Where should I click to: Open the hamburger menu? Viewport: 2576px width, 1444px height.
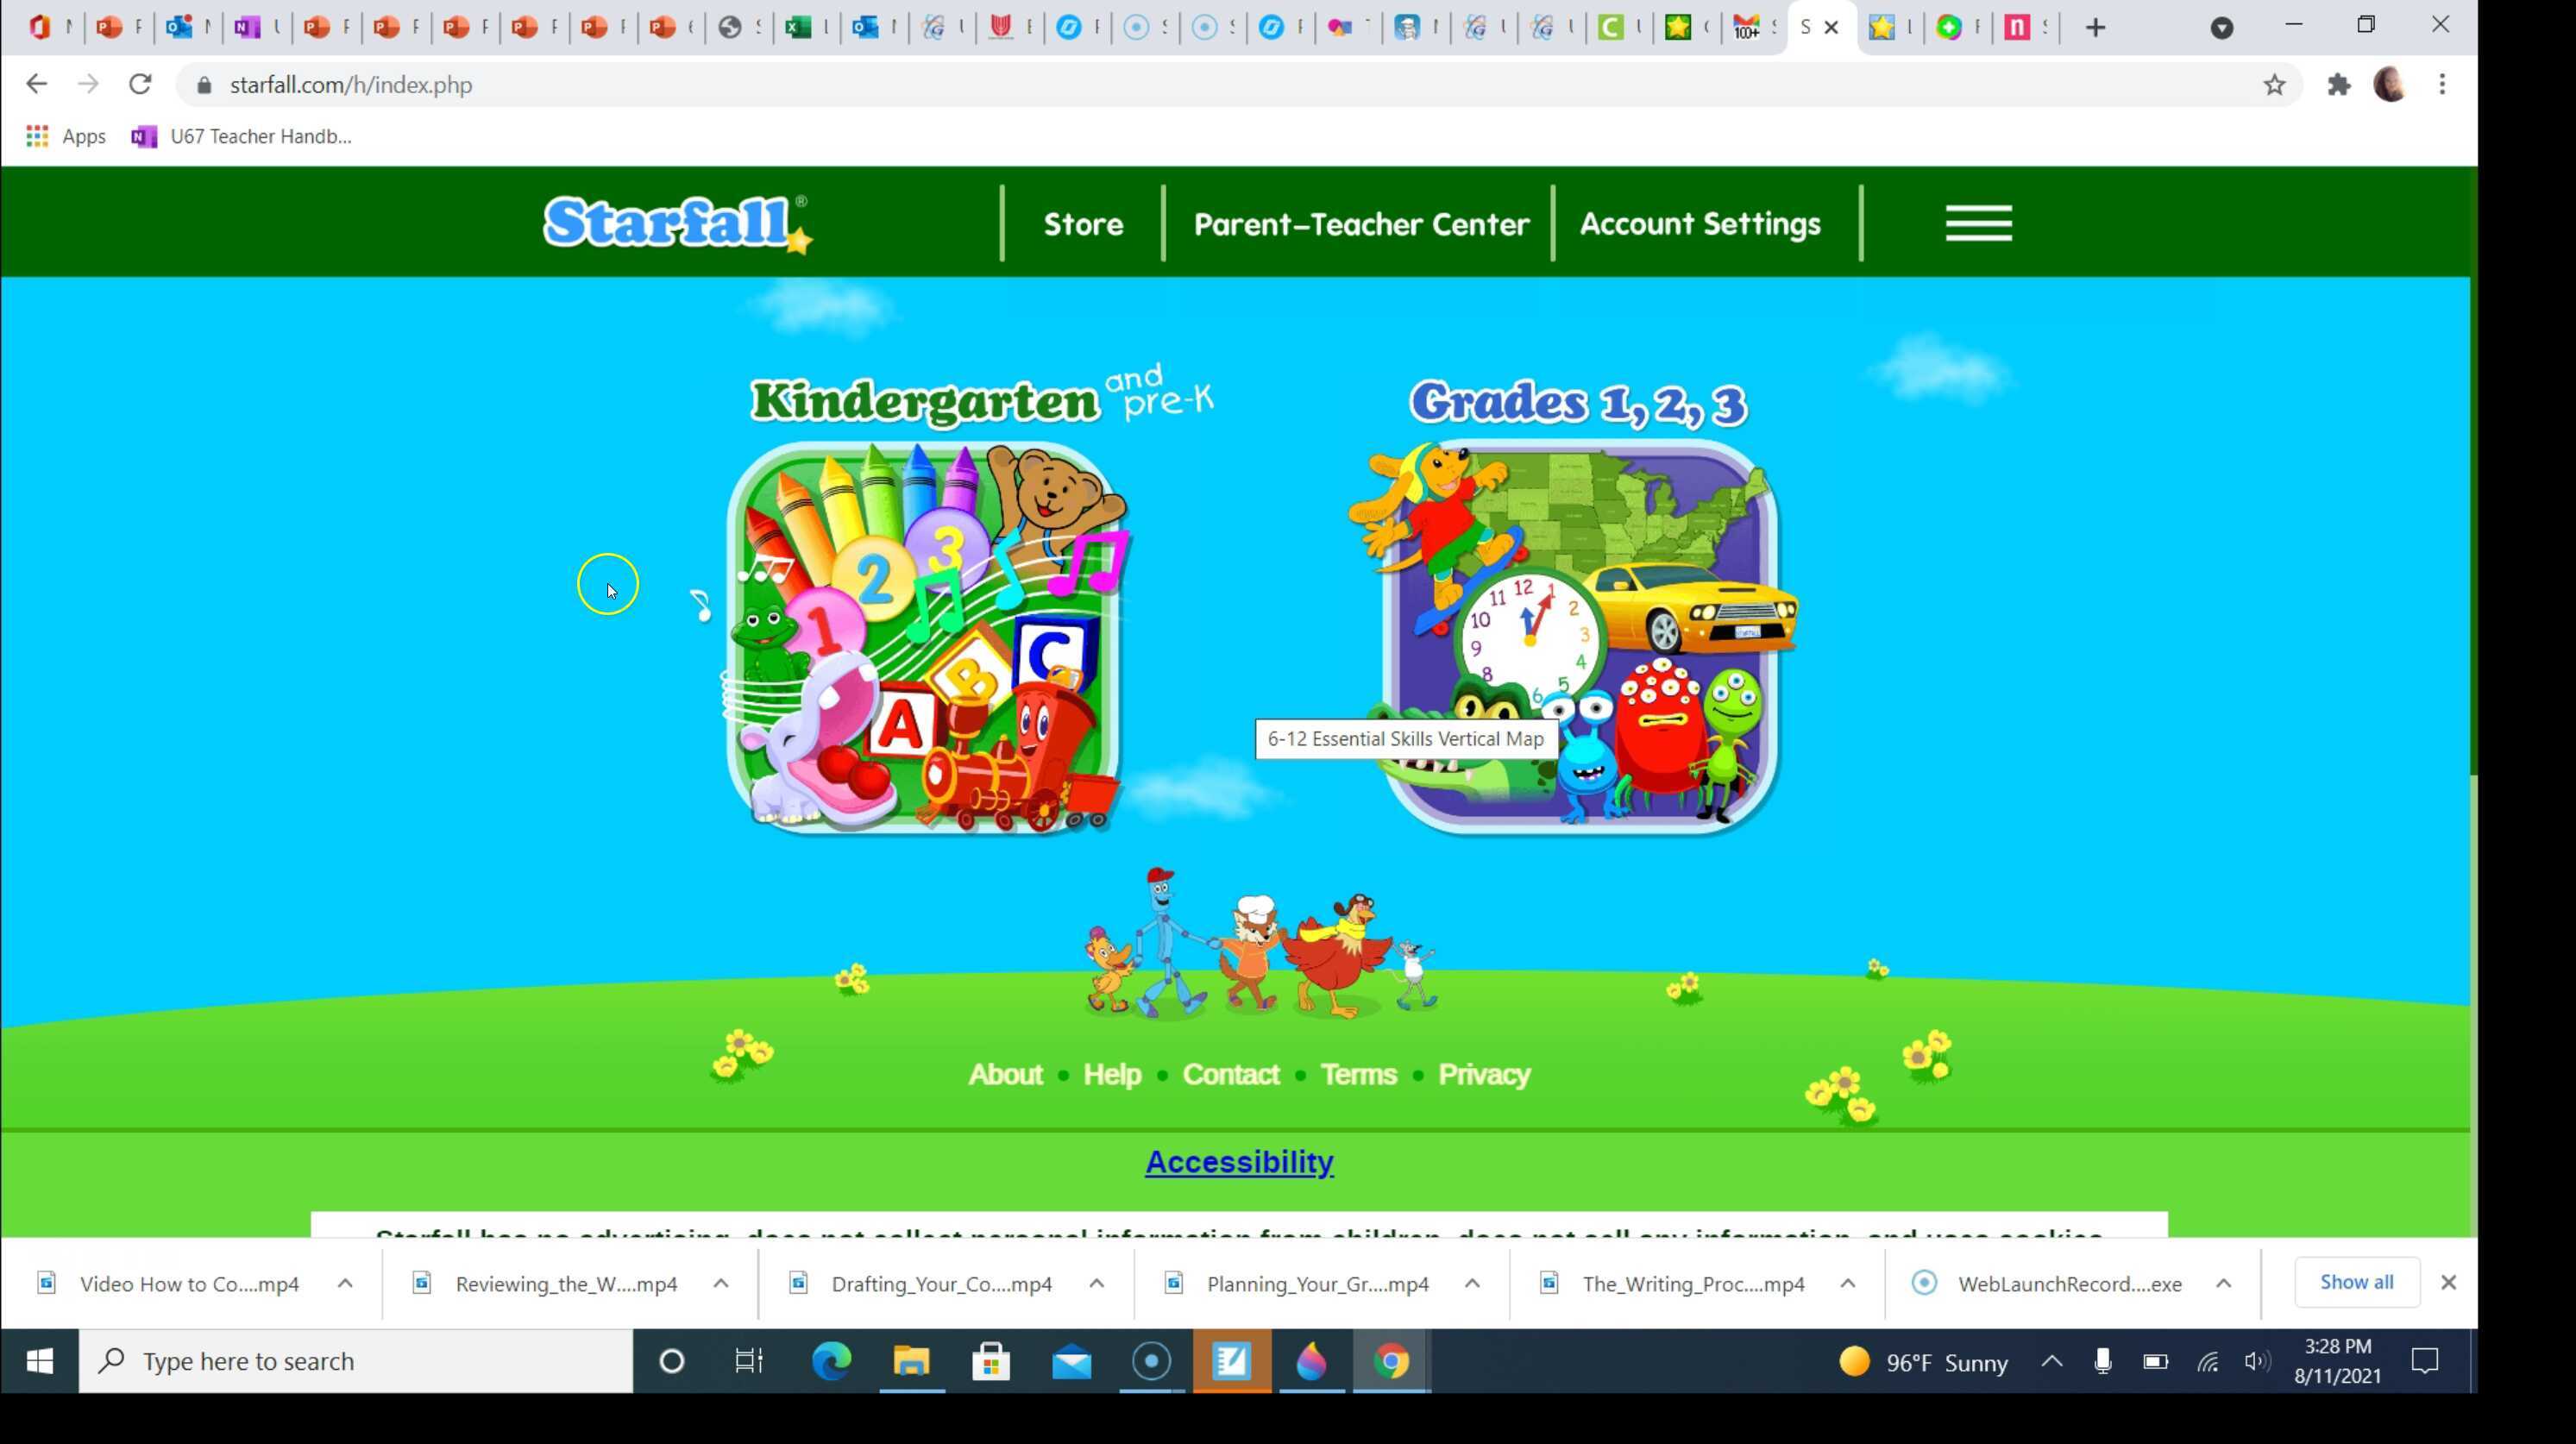click(1978, 223)
